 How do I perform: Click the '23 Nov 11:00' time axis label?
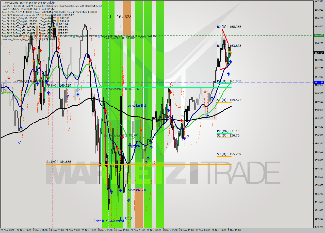click(x=40, y=230)
